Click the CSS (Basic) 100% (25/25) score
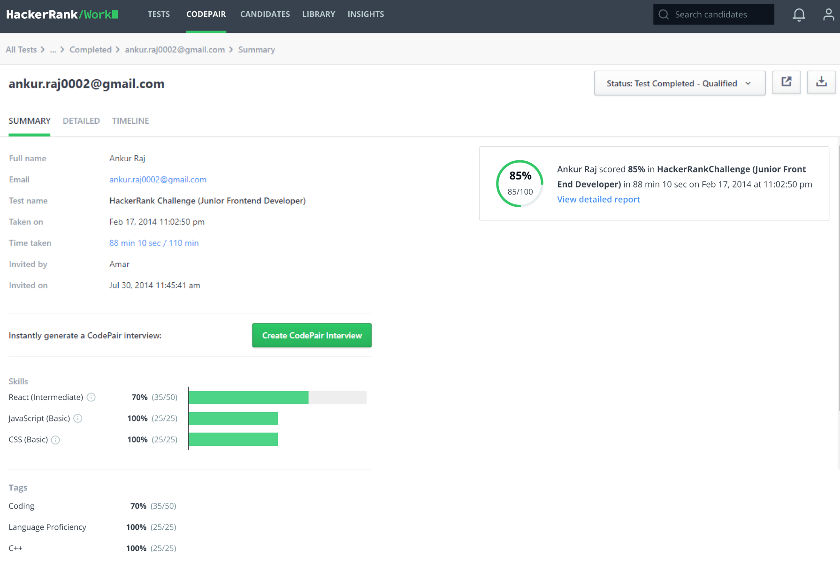The width and height of the screenshot is (840, 586). pyautogui.click(x=153, y=439)
